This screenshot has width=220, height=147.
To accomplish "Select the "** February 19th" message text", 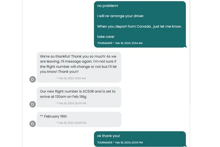I will 53,116.
